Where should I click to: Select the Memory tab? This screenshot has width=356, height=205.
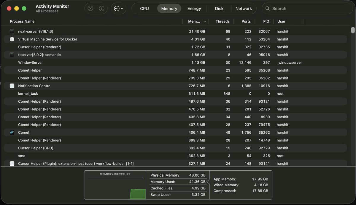pyautogui.click(x=169, y=9)
